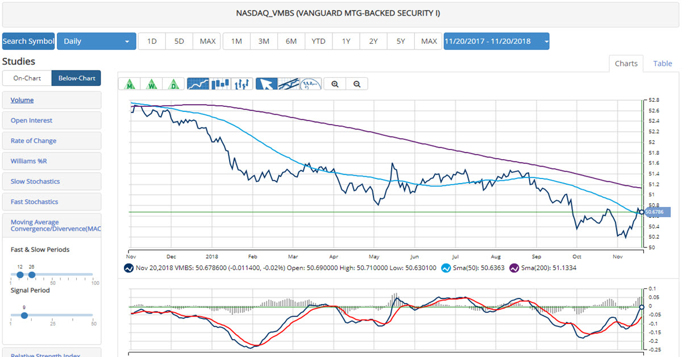Image resolution: width=682 pixels, height=357 pixels.
Task: Click the Search Symbol button
Action: click(x=28, y=41)
